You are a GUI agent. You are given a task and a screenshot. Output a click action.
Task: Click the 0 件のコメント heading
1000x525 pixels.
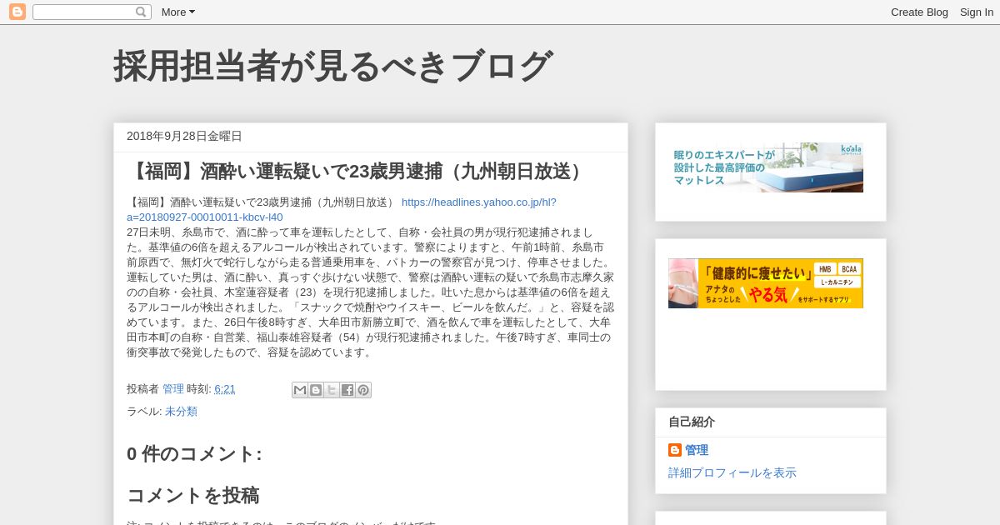(194, 454)
